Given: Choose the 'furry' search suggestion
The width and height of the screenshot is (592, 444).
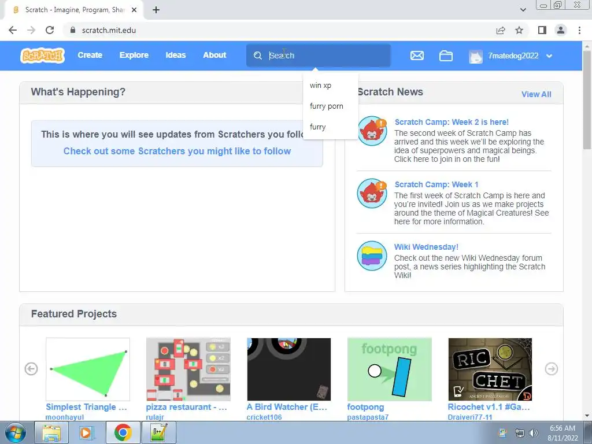Looking at the screenshot, I should (x=330, y=127).
